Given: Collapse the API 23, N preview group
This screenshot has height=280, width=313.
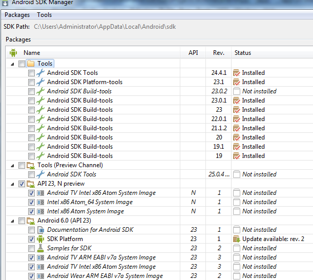Looking at the screenshot, I should click(12, 184).
